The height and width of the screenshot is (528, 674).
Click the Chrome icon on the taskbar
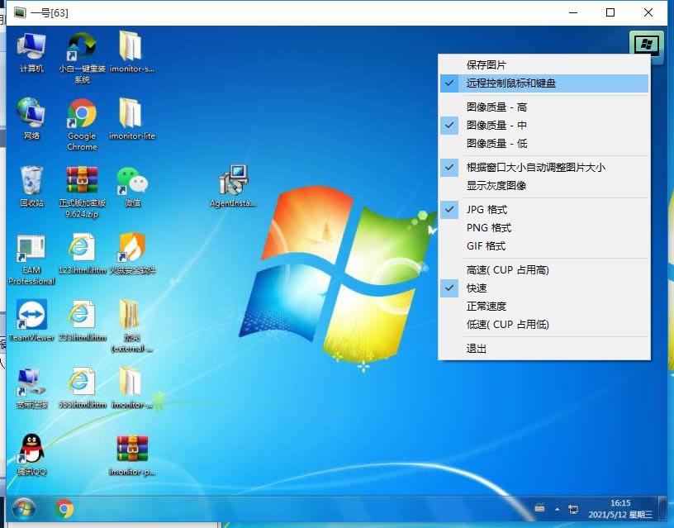[x=64, y=509]
